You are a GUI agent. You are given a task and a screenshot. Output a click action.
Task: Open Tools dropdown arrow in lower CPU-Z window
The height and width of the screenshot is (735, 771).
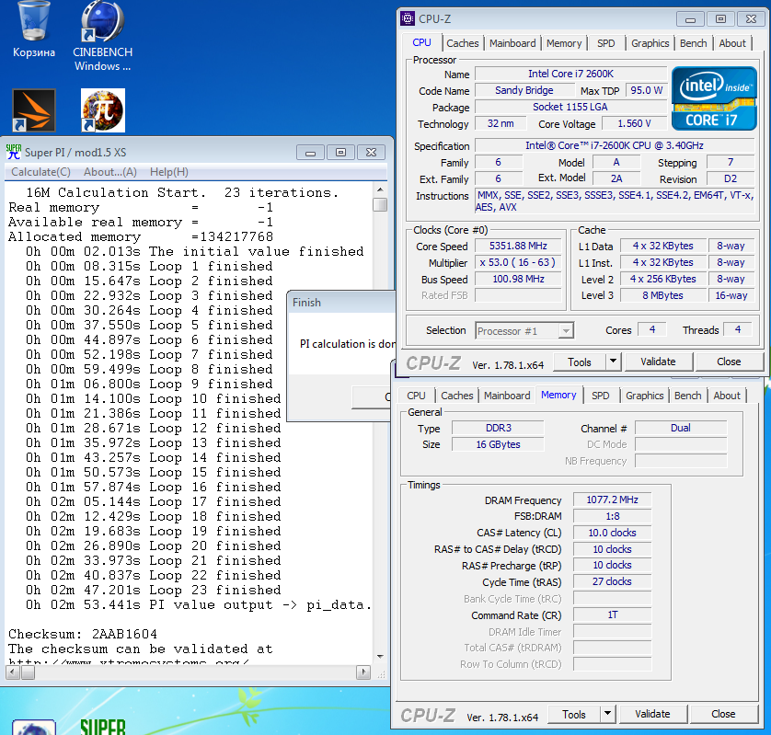point(608,714)
